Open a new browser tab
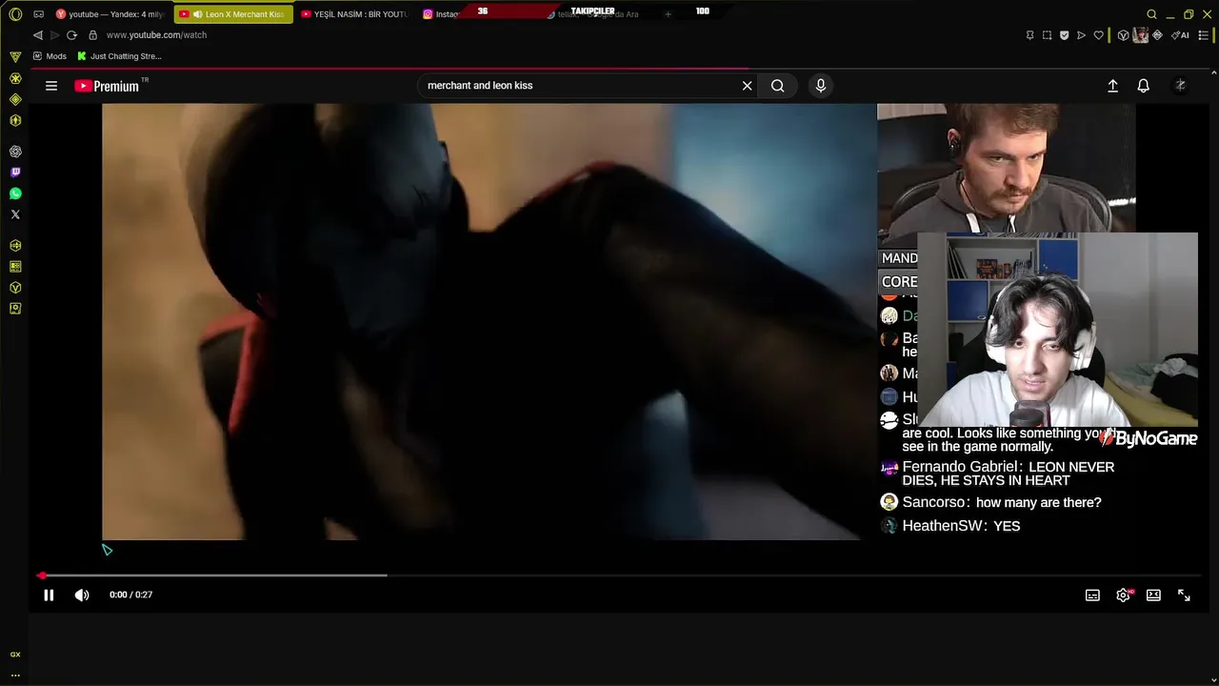The image size is (1219, 686). 668,14
